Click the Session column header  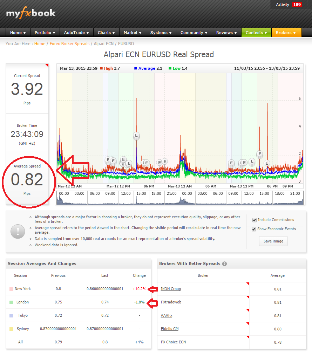[20, 275]
